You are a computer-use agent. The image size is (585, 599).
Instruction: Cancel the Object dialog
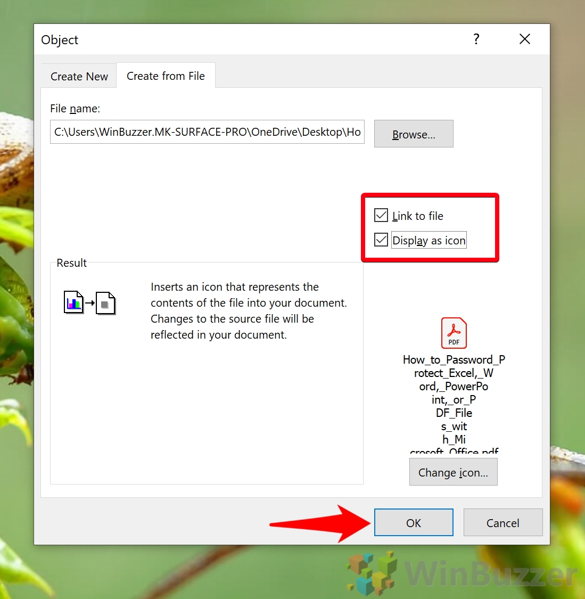502,522
